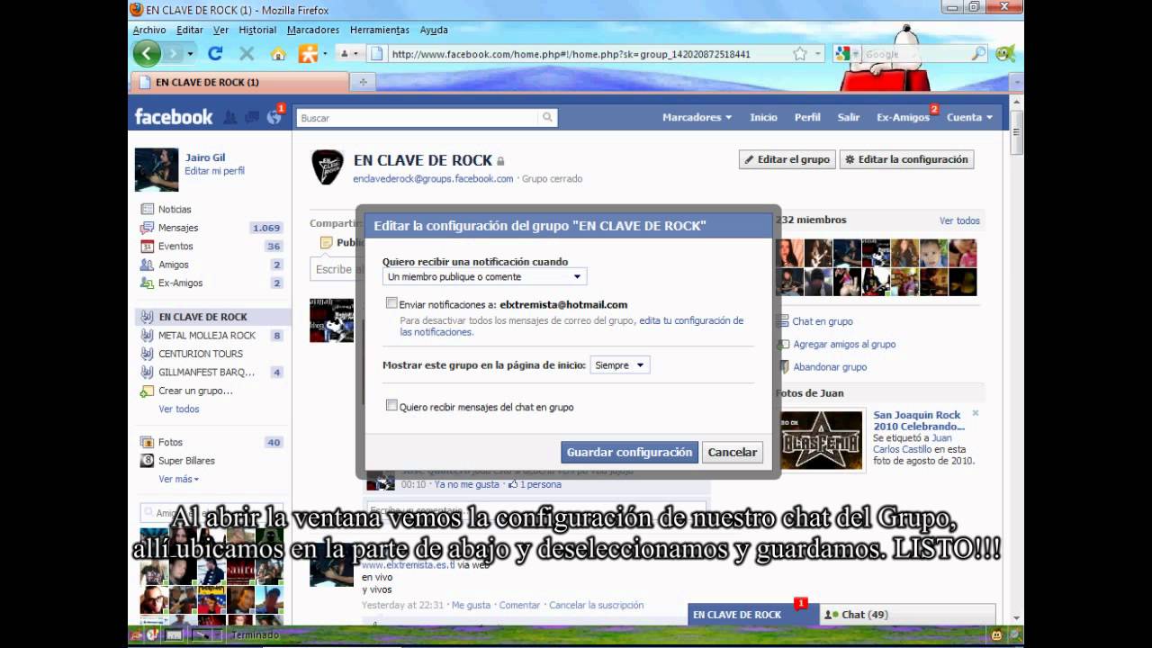The width and height of the screenshot is (1152, 648).
Task: Go to Firefox home page icon
Action: pyautogui.click(x=278, y=54)
